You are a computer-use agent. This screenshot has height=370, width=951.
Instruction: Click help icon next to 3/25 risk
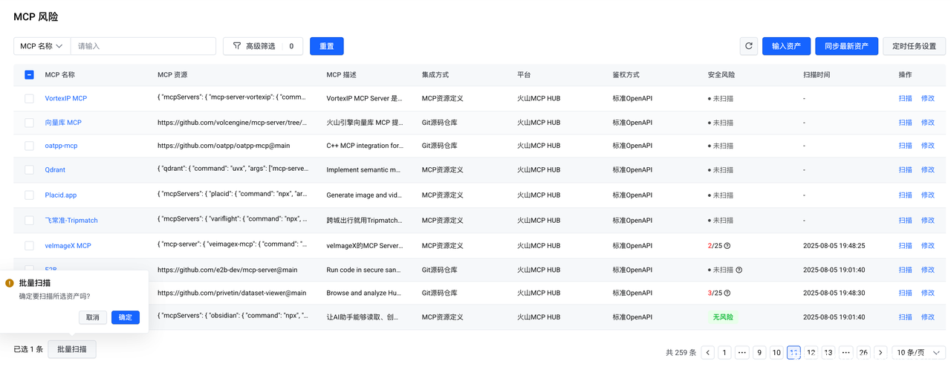click(x=727, y=293)
